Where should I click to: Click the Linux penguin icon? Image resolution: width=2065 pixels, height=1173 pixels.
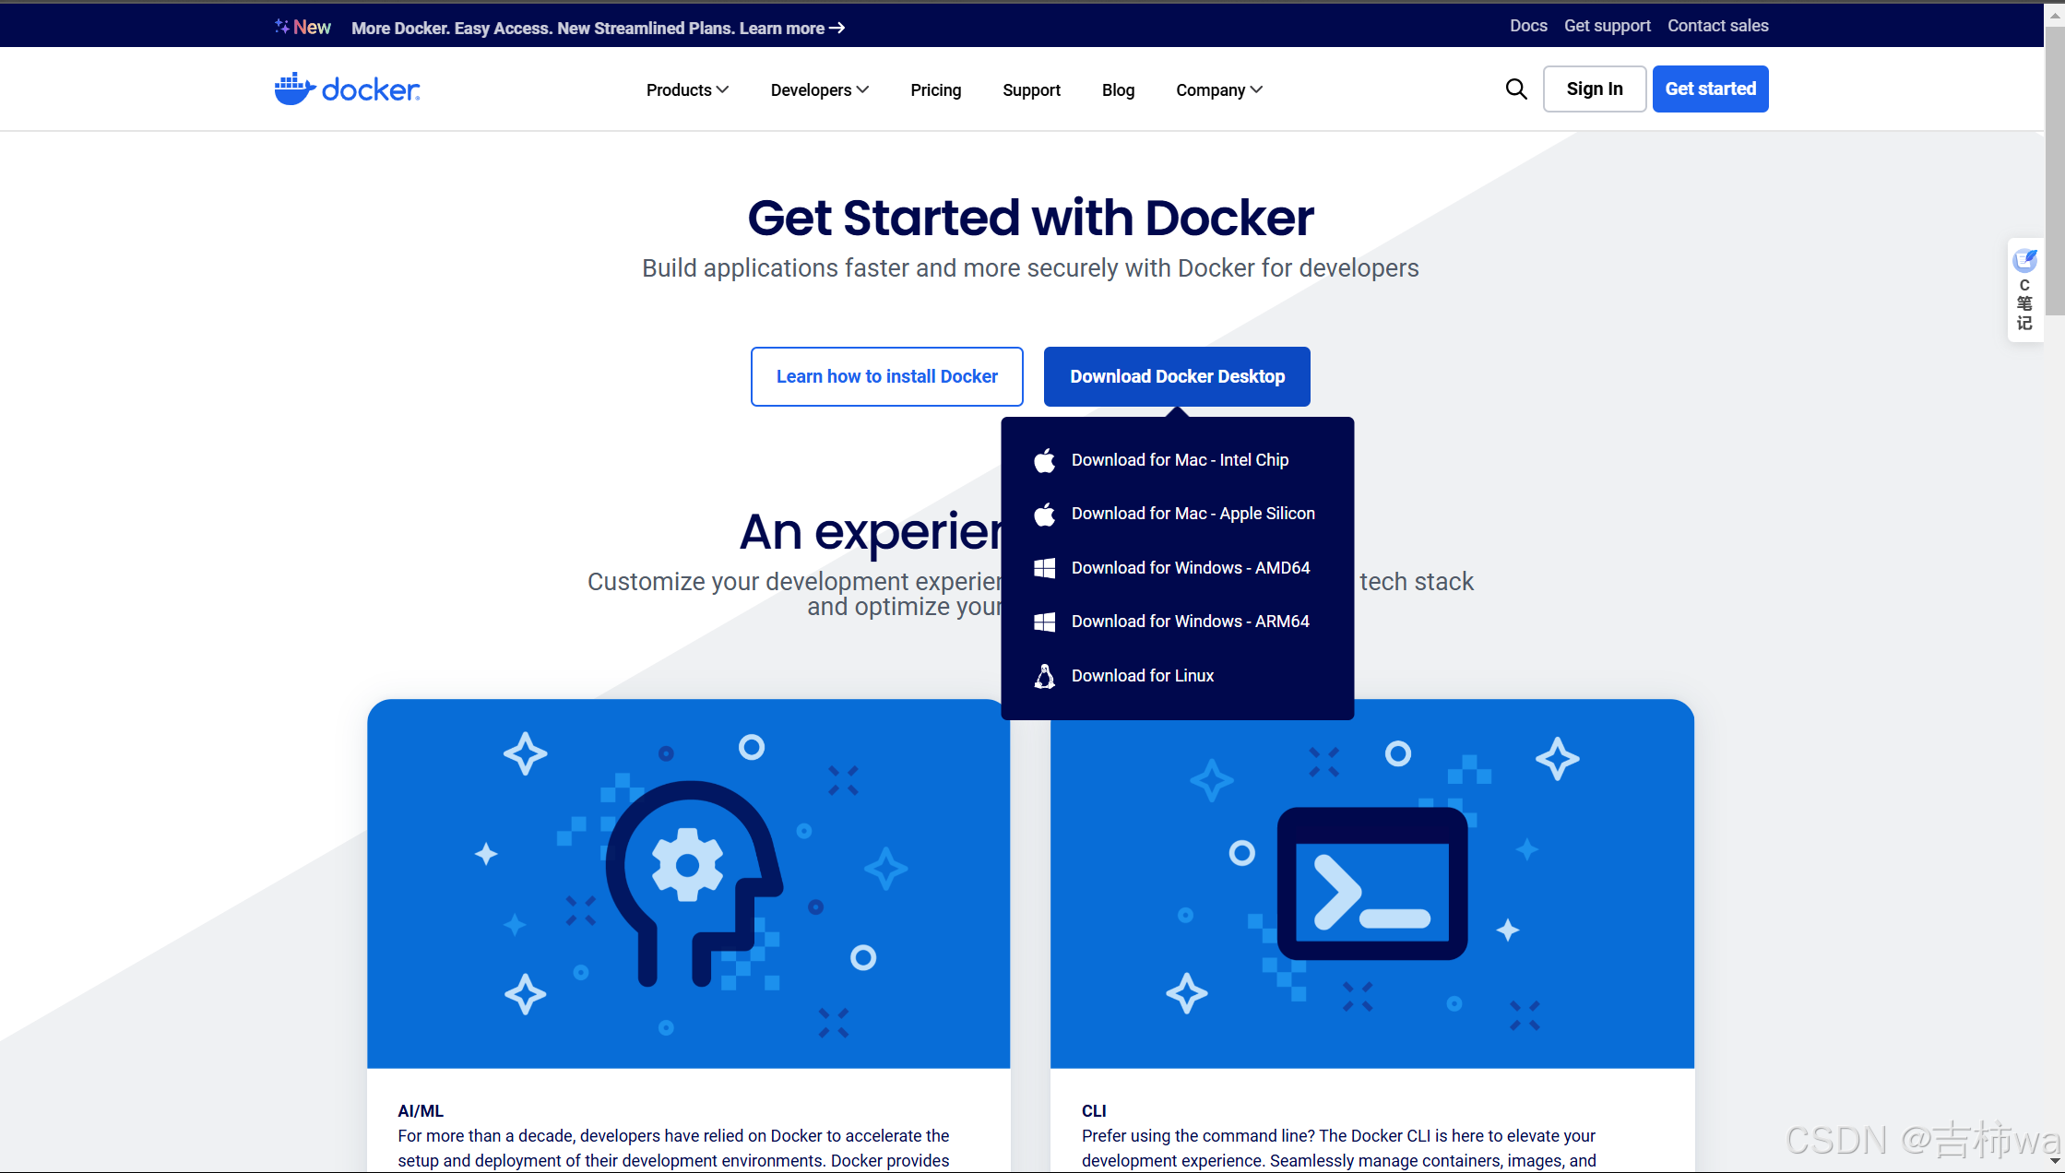(x=1044, y=676)
